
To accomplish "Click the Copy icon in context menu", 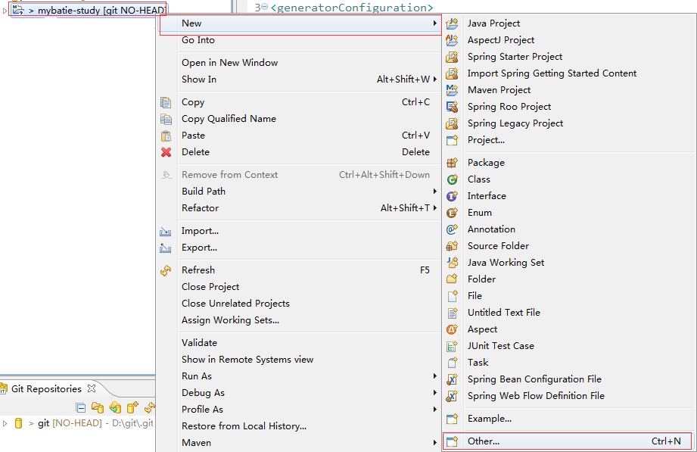I will [166, 102].
